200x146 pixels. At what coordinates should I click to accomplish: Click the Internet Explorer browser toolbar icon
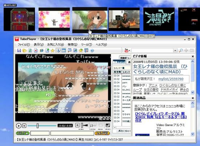41,50
